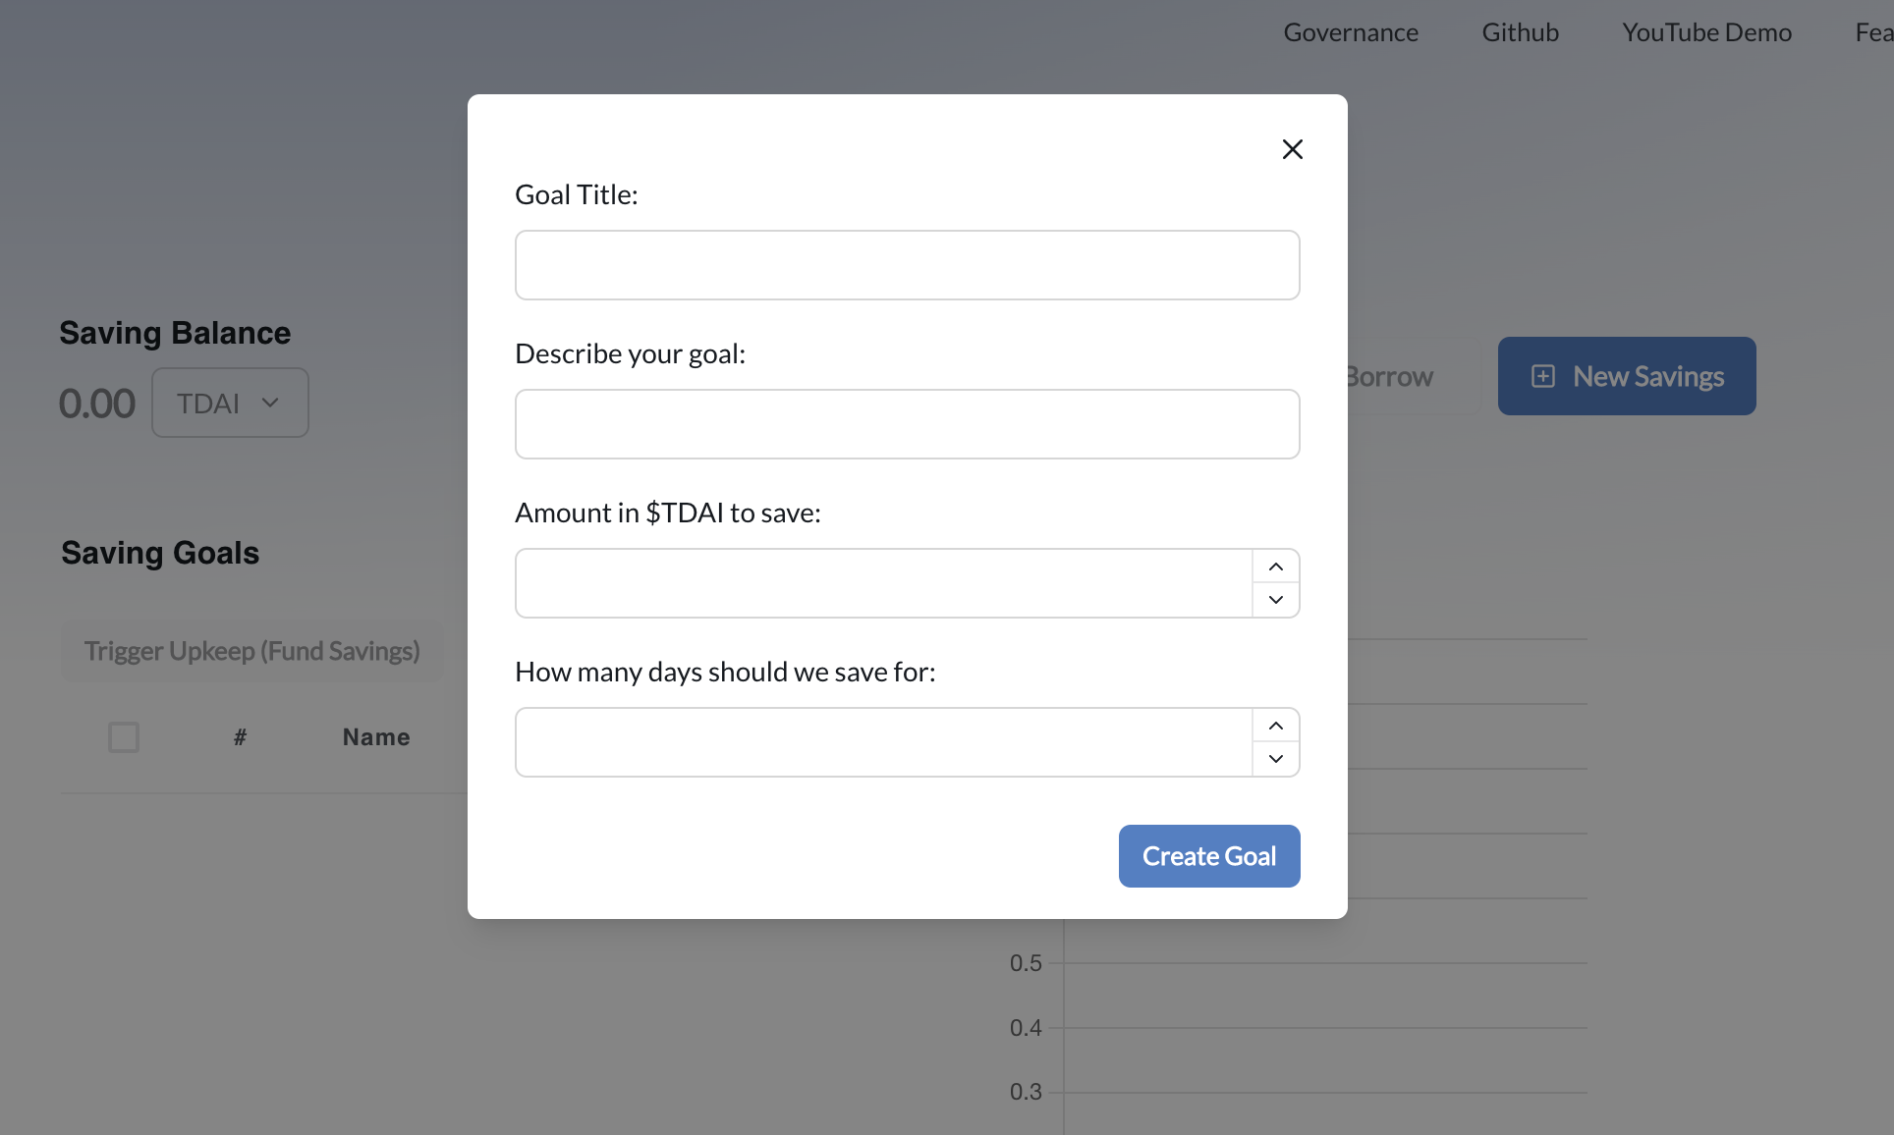
Task: Click the plus icon on New Savings
Action: point(1543,376)
